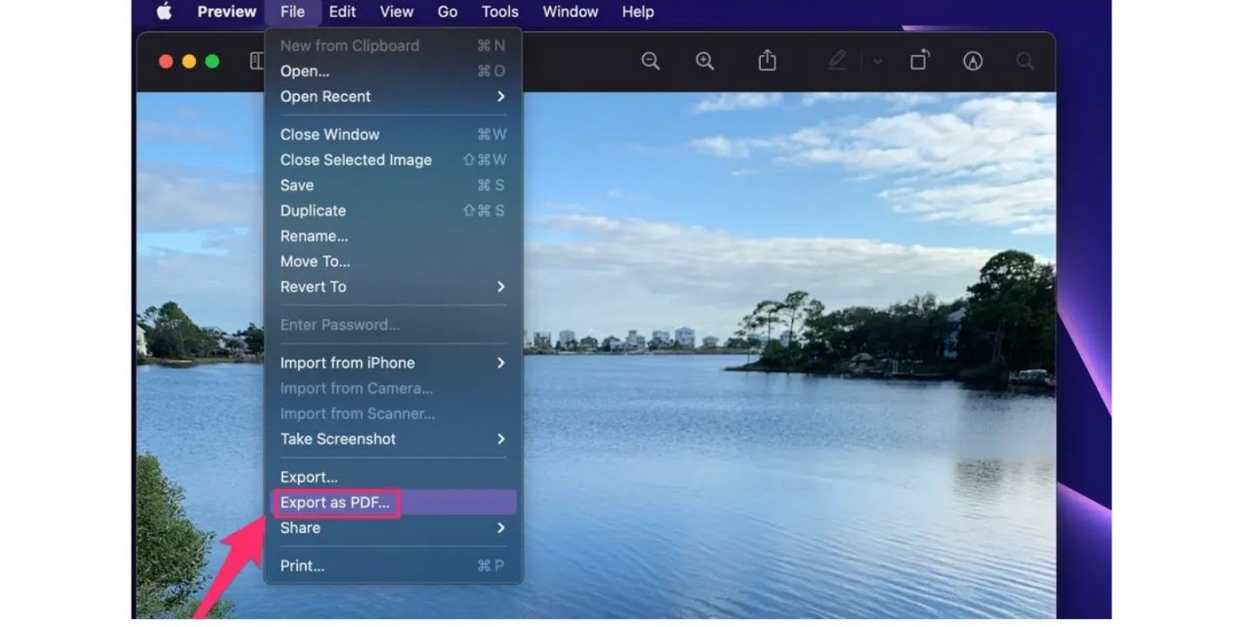This screenshot has width=1255, height=627.
Task: Expand the Import from iPhone submenu
Action: [392, 363]
